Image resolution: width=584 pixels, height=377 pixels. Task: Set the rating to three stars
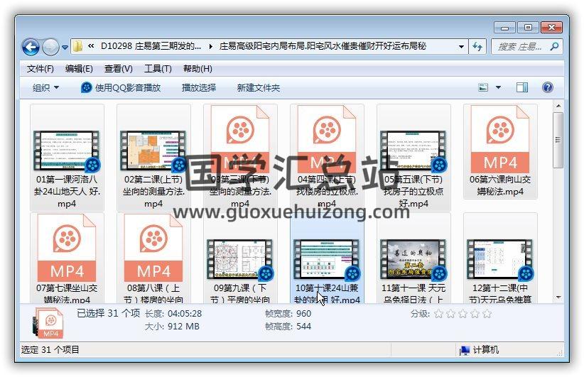(463, 314)
